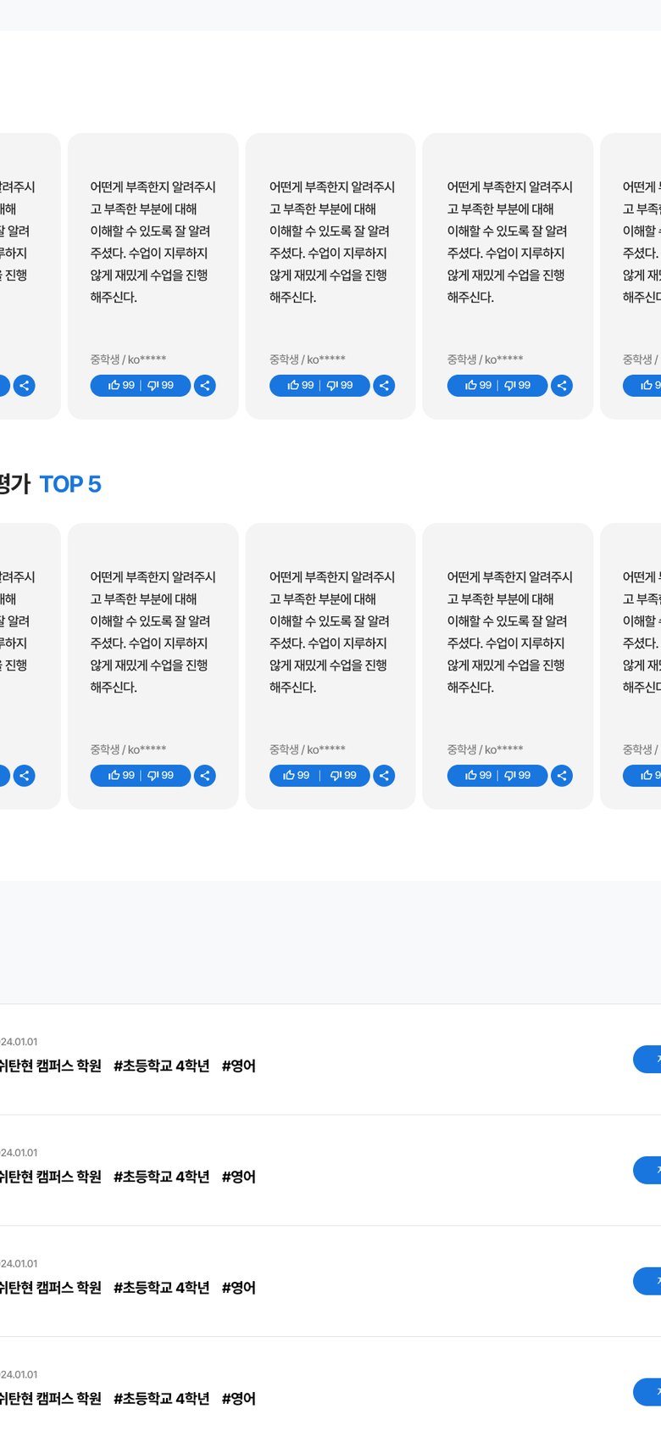Share the cut-off leftmost card in the upper row
Image resolution: width=661 pixels, height=1431 pixels.
click(25, 386)
